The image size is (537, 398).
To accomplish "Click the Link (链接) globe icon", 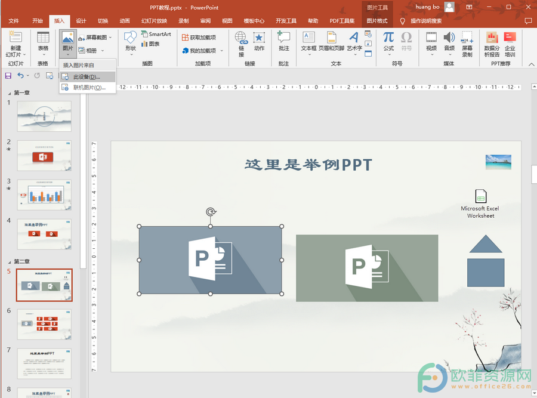I will coord(241,38).
